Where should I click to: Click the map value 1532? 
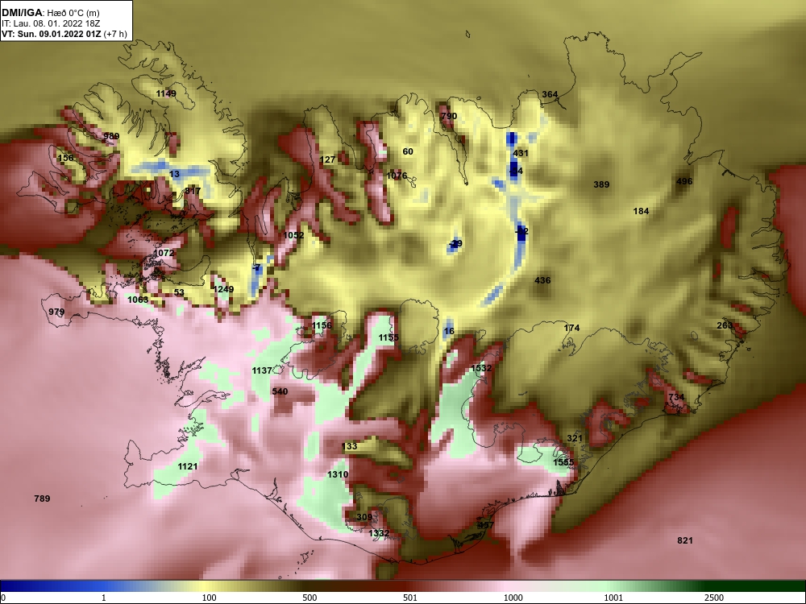(x=481, y=368)
